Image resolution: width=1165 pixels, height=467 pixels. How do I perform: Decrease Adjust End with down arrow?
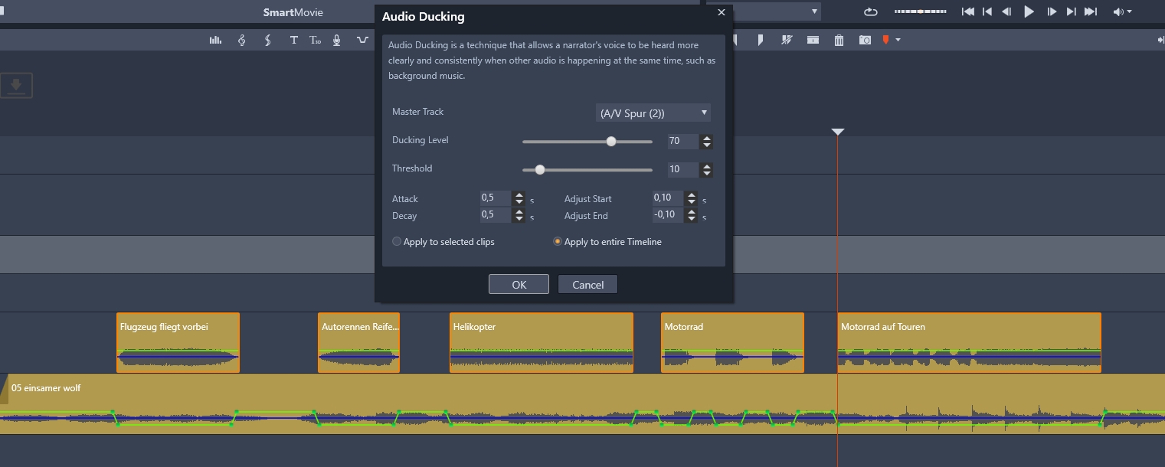pyautogui.click(x=692, y=219)
